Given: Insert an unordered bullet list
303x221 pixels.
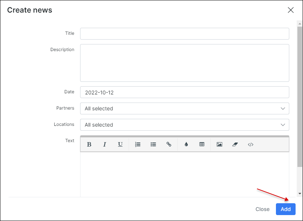Looking at the screenshot, I should tap(153, 144).
